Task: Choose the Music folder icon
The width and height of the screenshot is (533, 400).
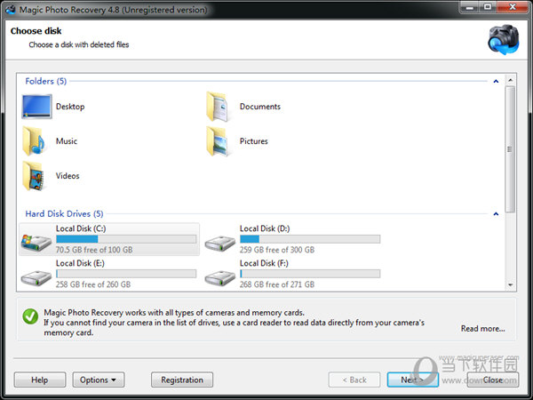Action: [34, 141]
